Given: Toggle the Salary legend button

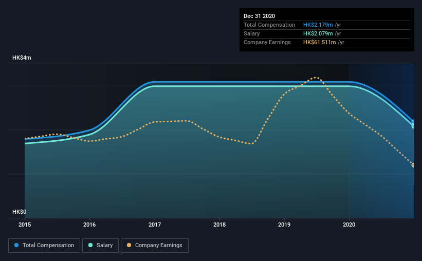Looking at the screenshot, I should (x=100, y=246).
